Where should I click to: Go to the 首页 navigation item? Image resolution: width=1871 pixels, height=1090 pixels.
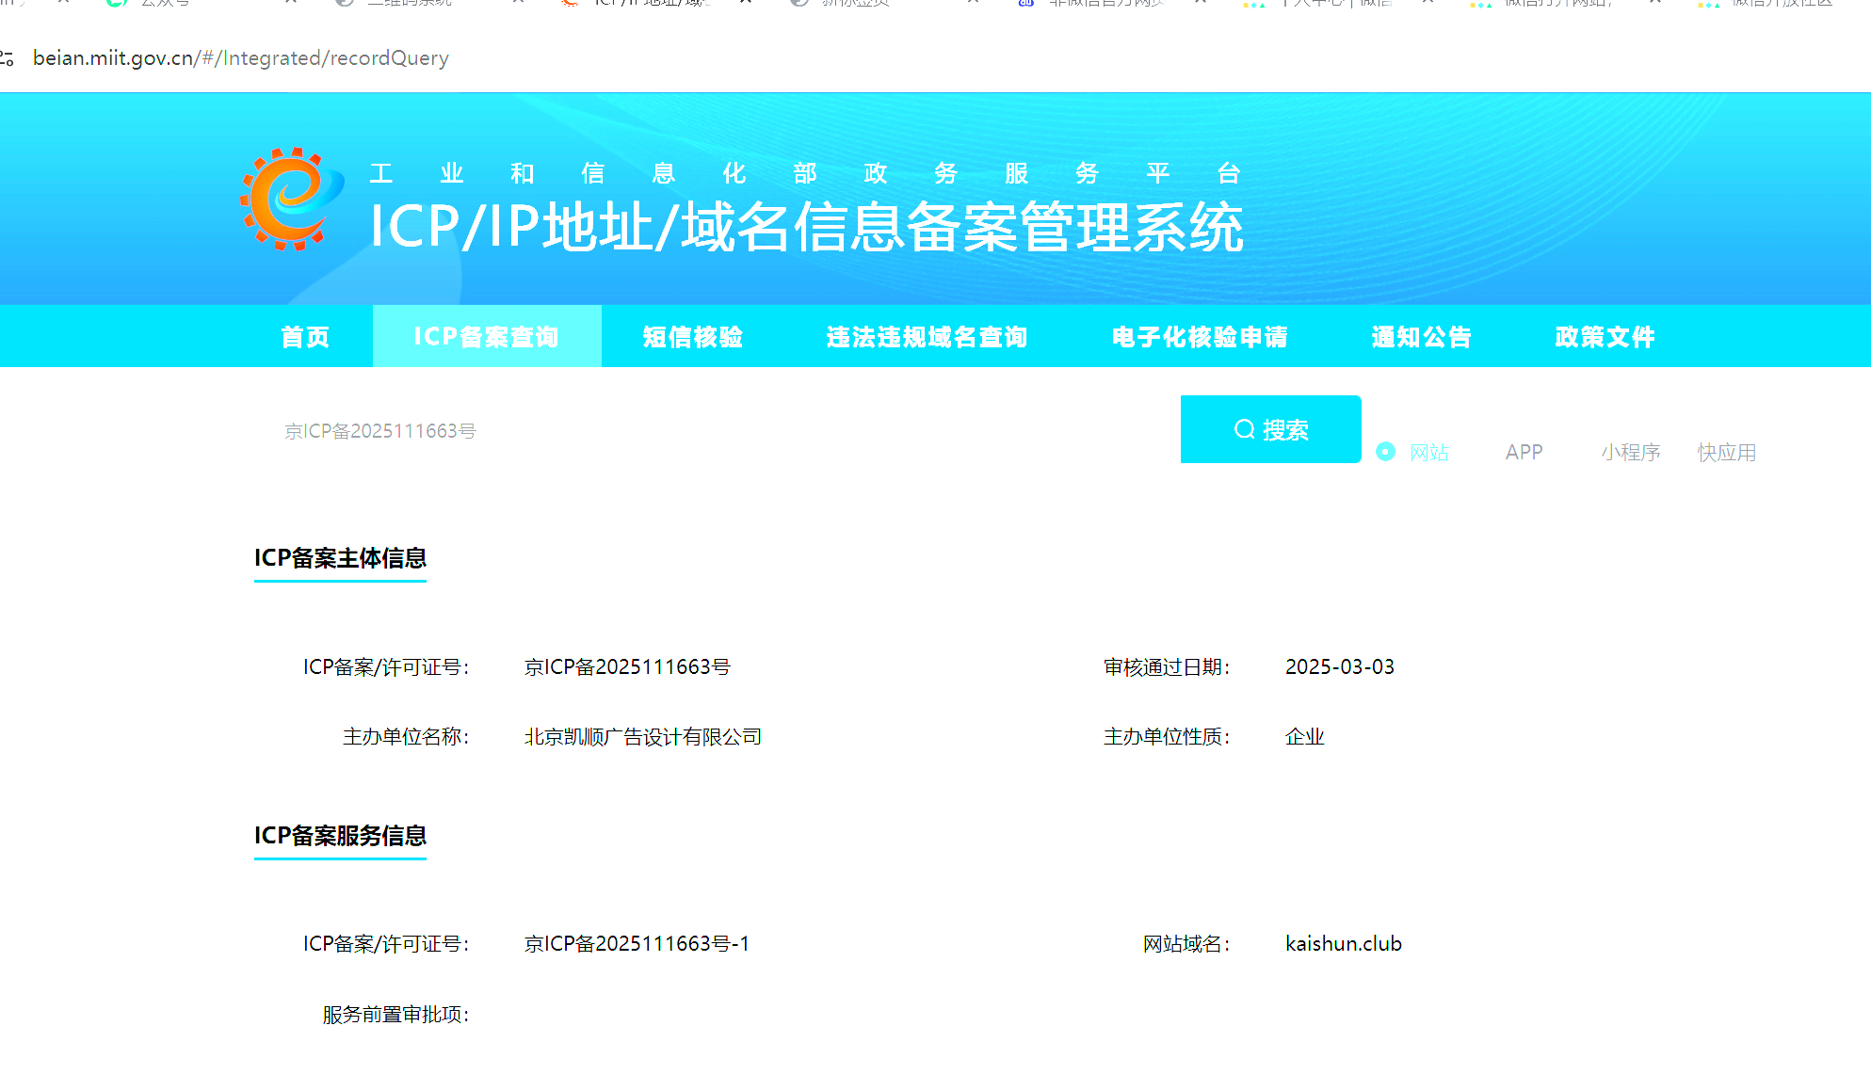[305, 337]
